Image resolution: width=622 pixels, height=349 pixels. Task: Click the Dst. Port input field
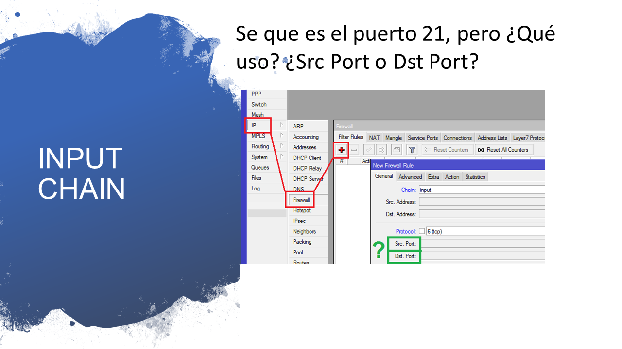pos(481,256)
